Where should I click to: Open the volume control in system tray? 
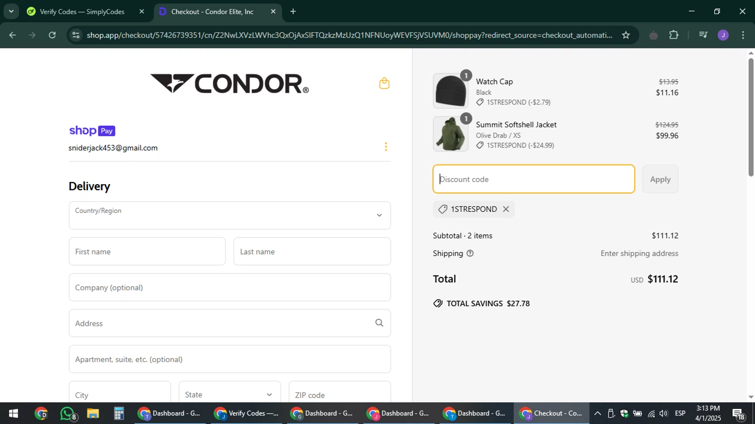[663, 413]
